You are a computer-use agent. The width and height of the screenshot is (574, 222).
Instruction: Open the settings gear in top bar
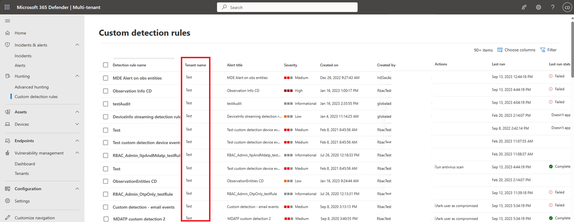click(x=538, y=7)
